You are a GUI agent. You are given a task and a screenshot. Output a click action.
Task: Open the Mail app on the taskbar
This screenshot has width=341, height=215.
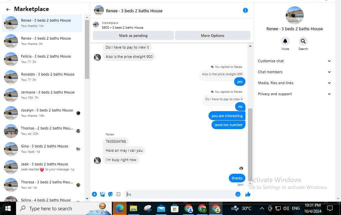(161, 209)
